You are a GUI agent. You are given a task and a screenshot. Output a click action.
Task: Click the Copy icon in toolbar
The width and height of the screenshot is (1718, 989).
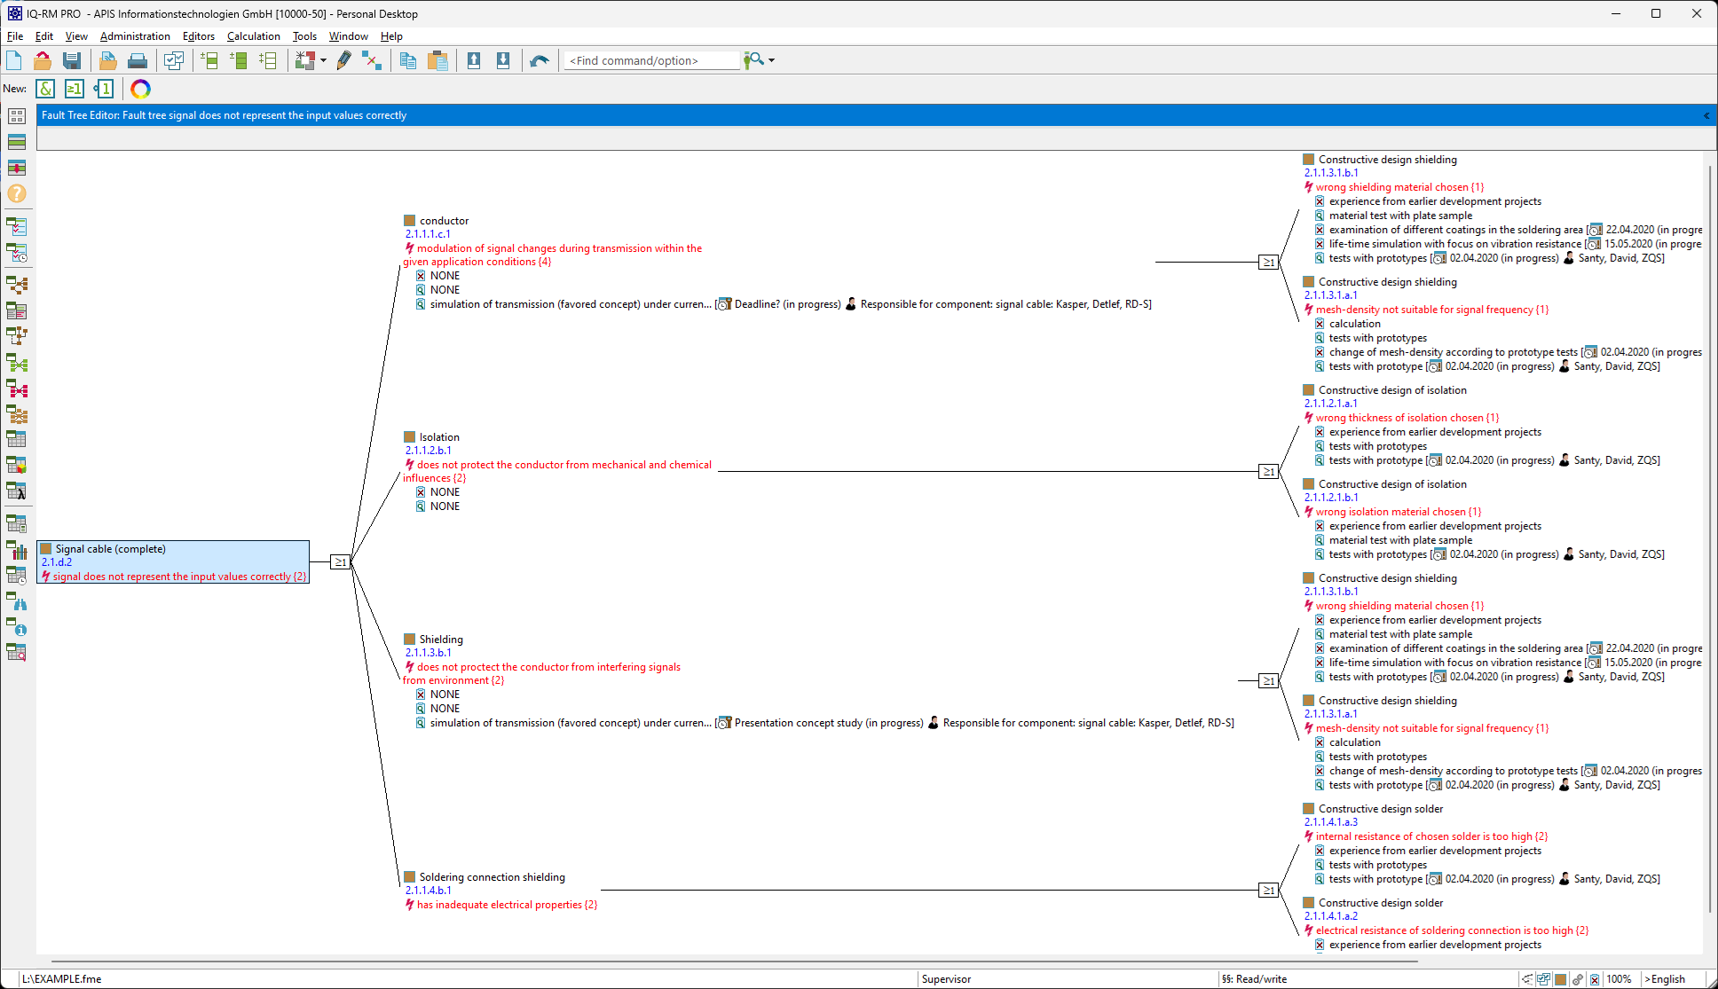[x=408, y=60]
